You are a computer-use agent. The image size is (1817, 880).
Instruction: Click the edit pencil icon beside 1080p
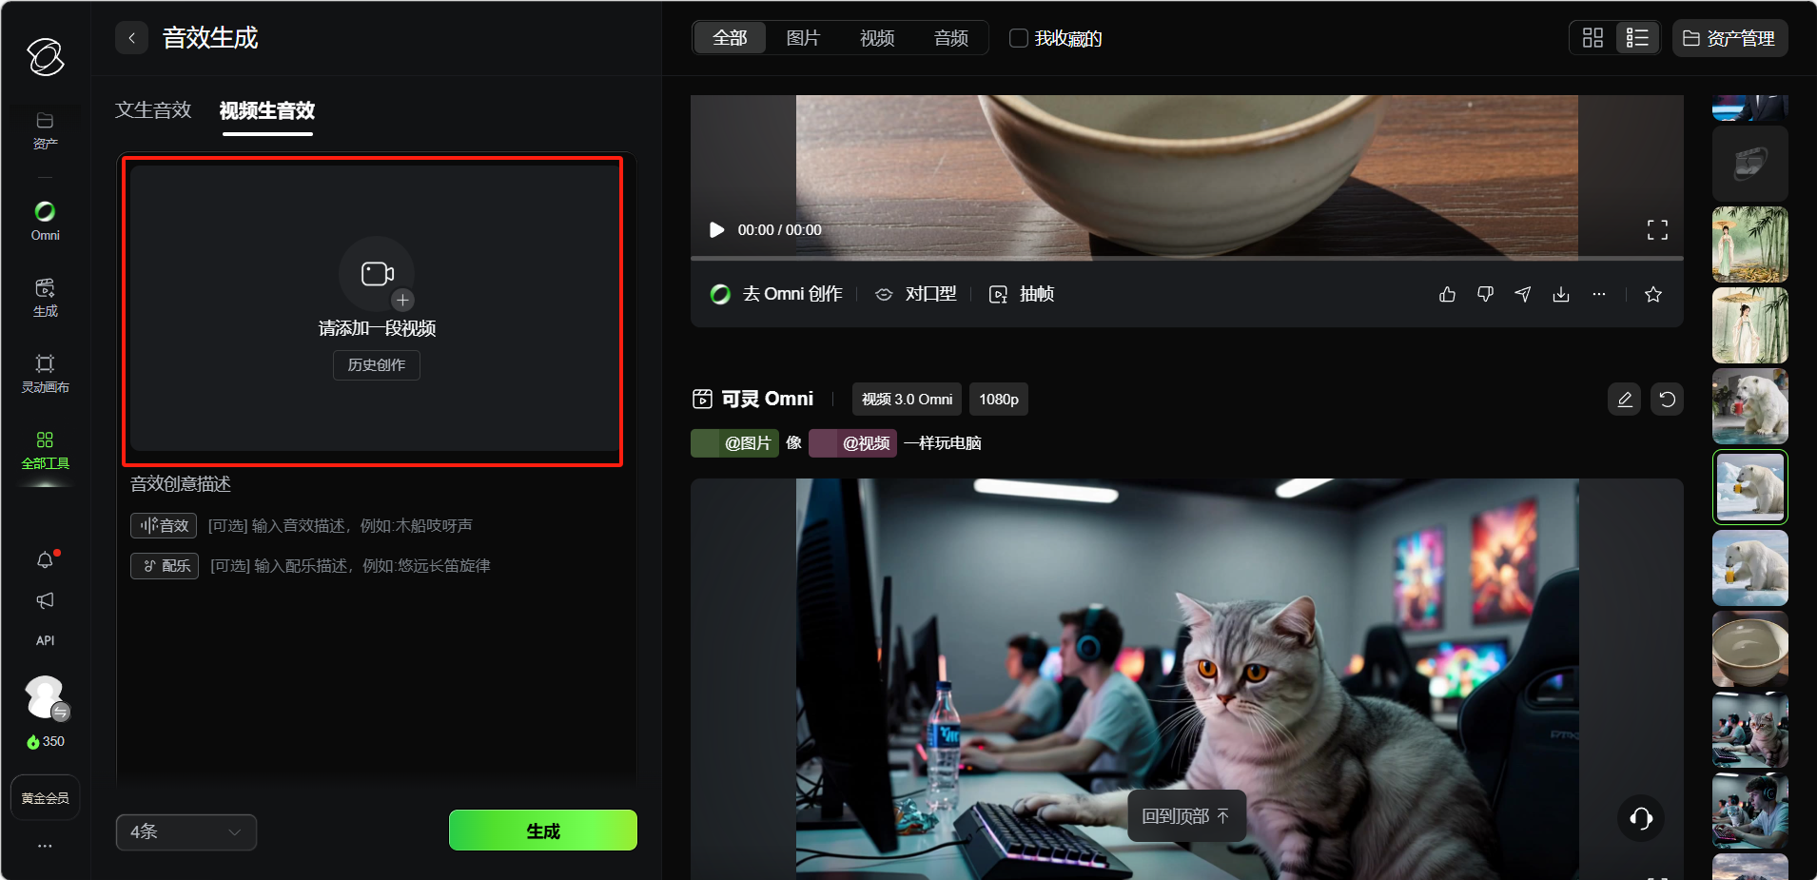[x=1625, y=400]
